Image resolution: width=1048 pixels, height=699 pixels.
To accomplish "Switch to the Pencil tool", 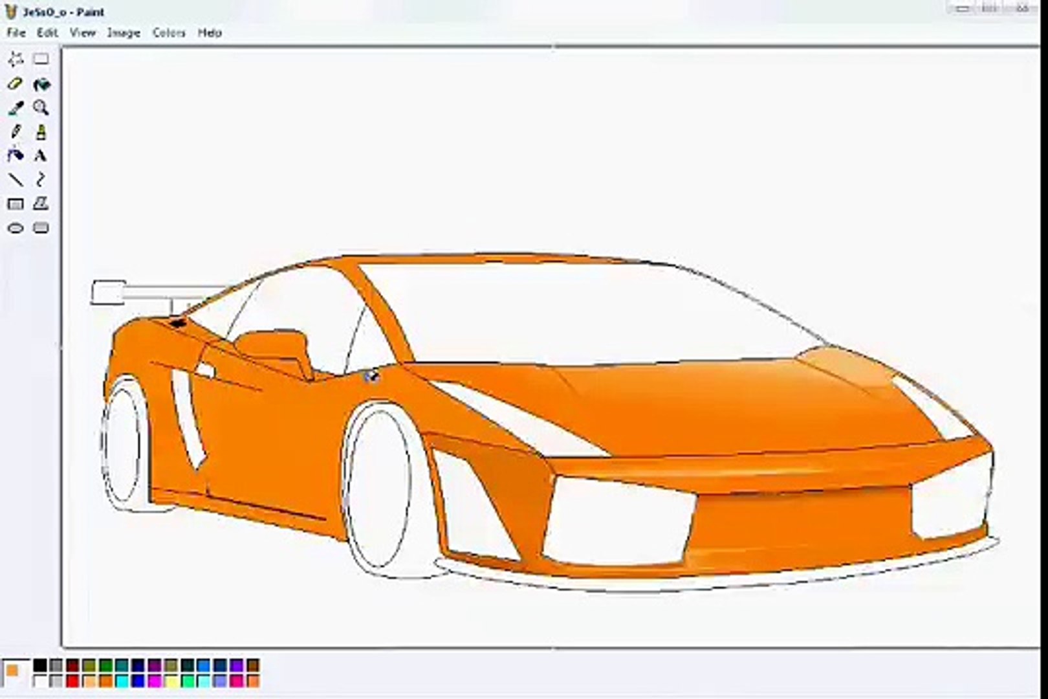I will click(x=16, y=131).
